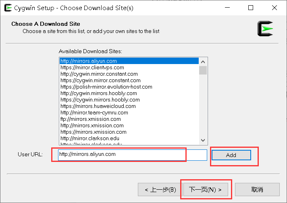Select http://cygwin.mirror.constant.com entry
Image resolution: width=287 pixels, height=203 pixels.
click(x=129, y=74)
